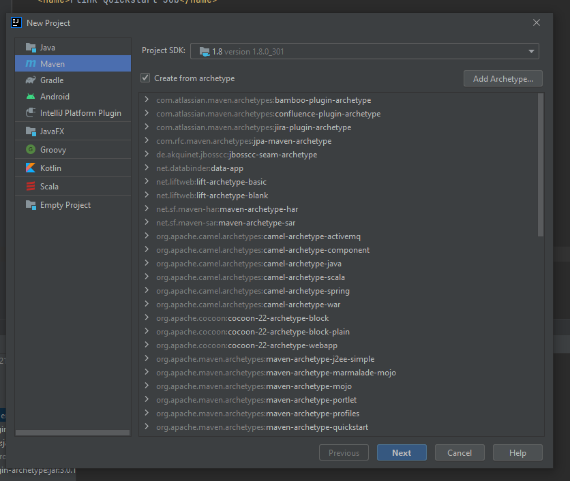Click the JavaFX folder icon
This screenshot has height=481, width=570.
coord(31,131)
